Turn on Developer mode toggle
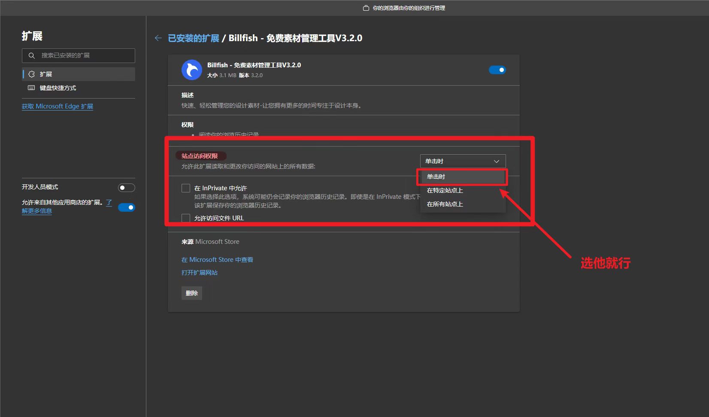Screen dimensions: 709x417 tap(127, 188)
